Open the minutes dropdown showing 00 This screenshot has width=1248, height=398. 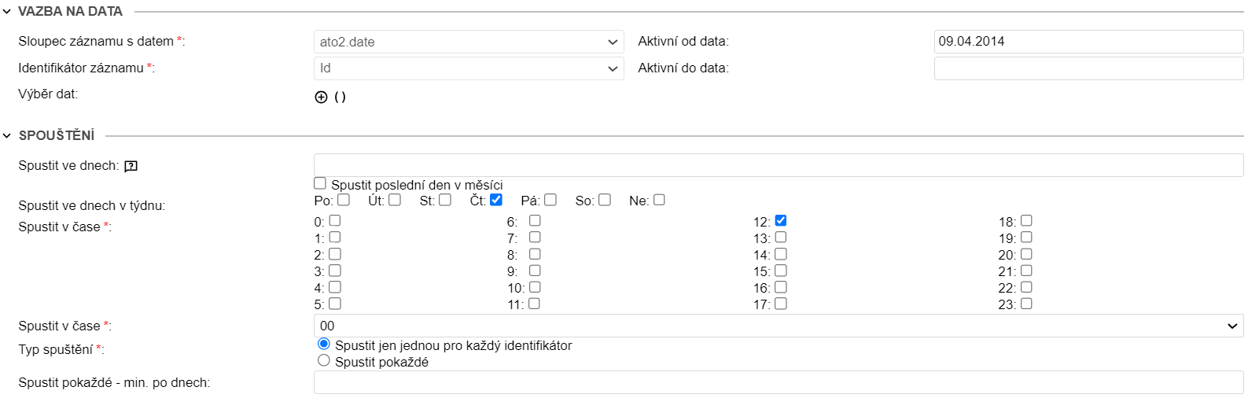779,326
